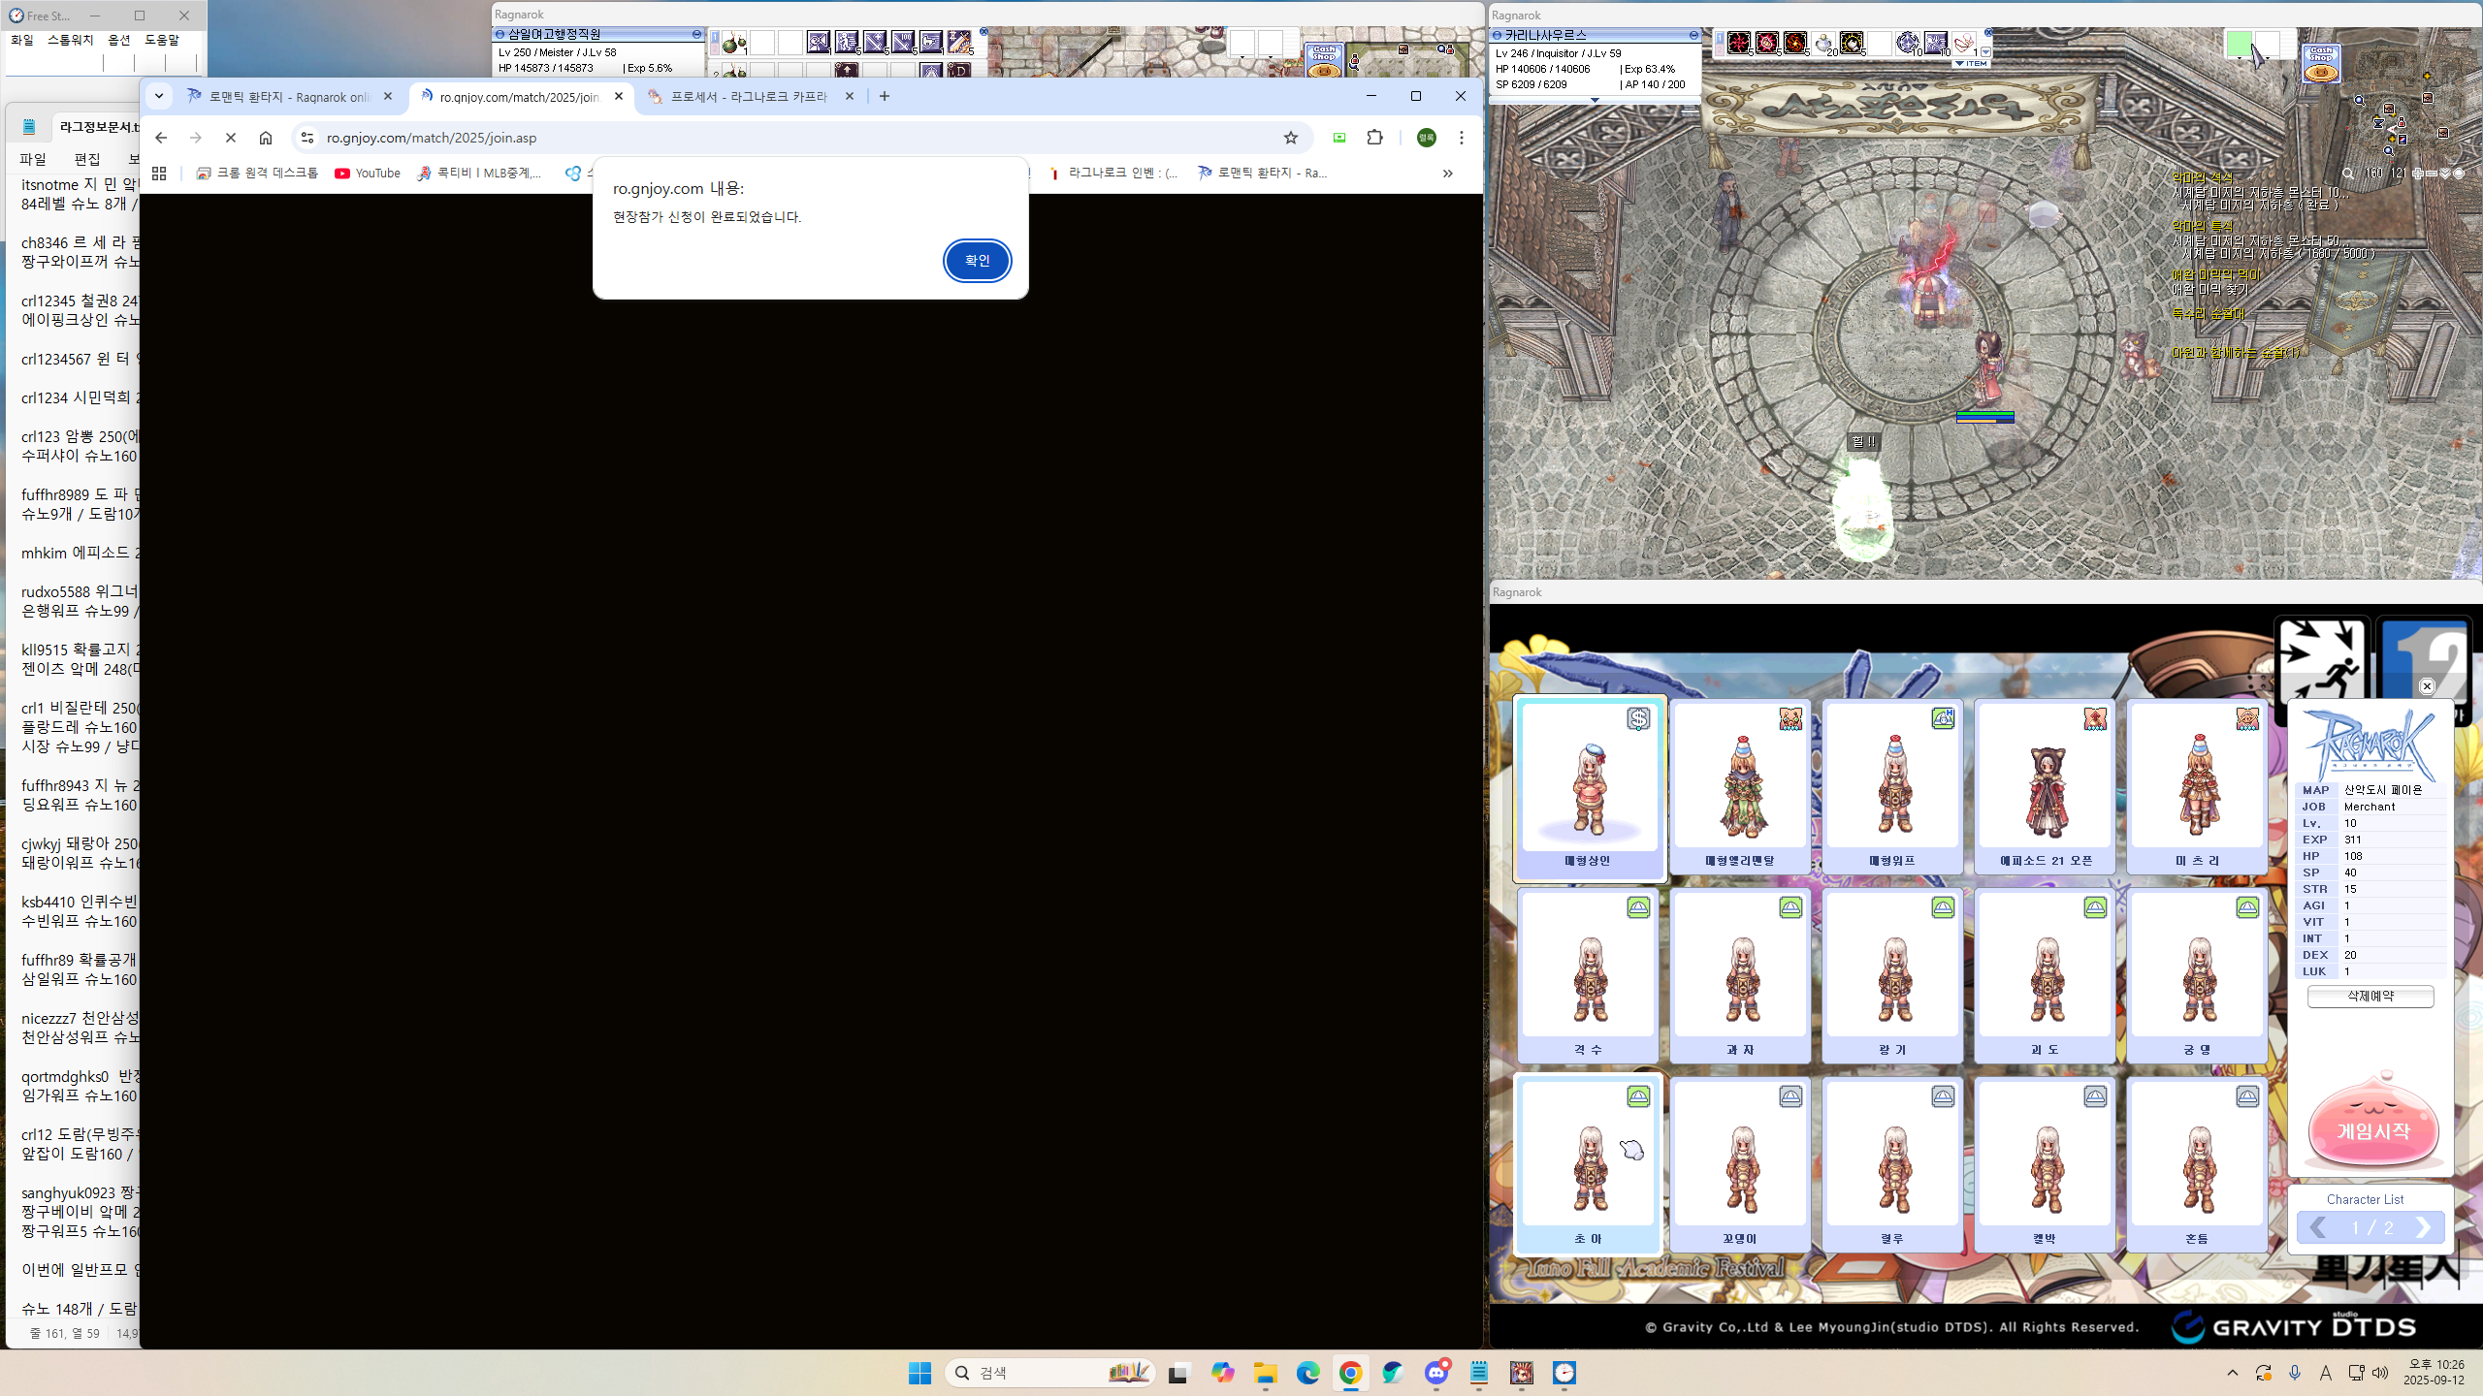
Task: Select the 매형엘리멘탈 character card
Action: click(1741, 787)
